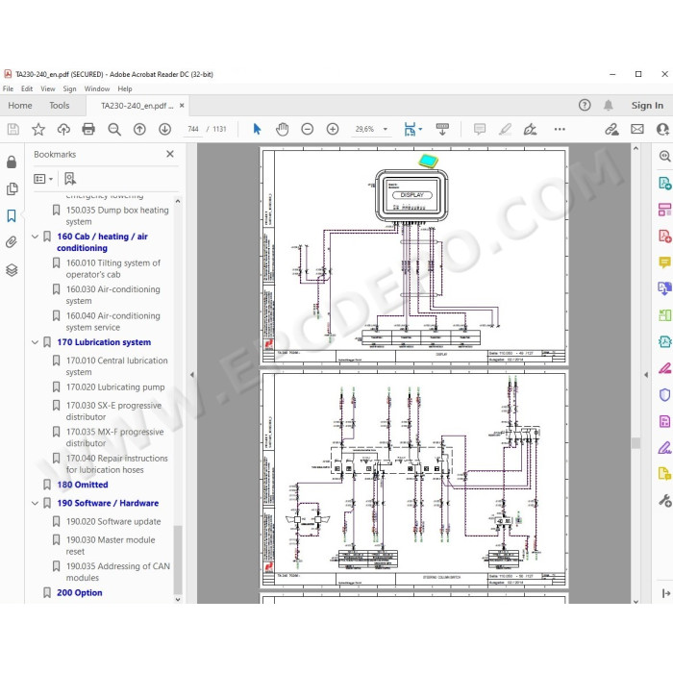The image size is (673, 673).
Task: Click the page number input field
Action: pos(193,129)
